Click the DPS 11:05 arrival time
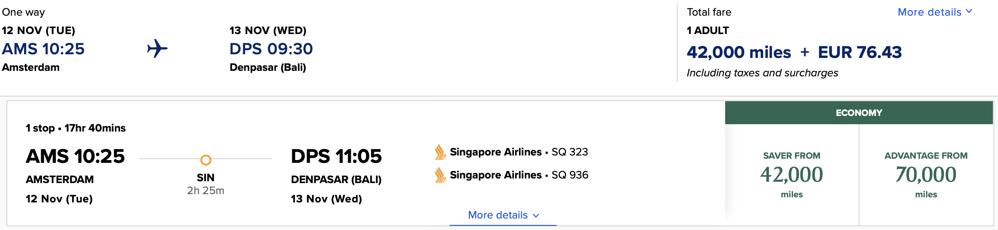This screenshot has height=230, width=998. [x=336, y=156]
